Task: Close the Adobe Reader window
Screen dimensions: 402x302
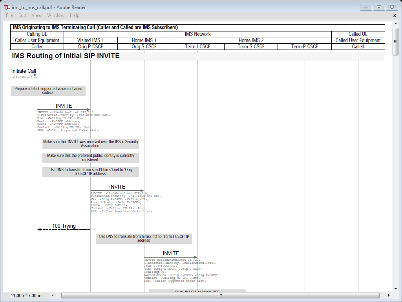Action: click(392, 7)
